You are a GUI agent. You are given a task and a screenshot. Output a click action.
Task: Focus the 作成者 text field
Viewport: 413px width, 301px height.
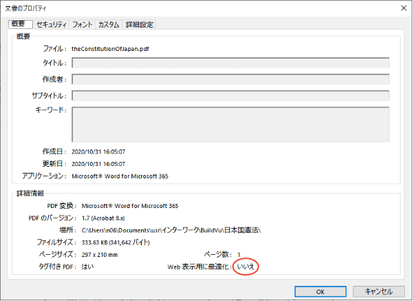231,79
